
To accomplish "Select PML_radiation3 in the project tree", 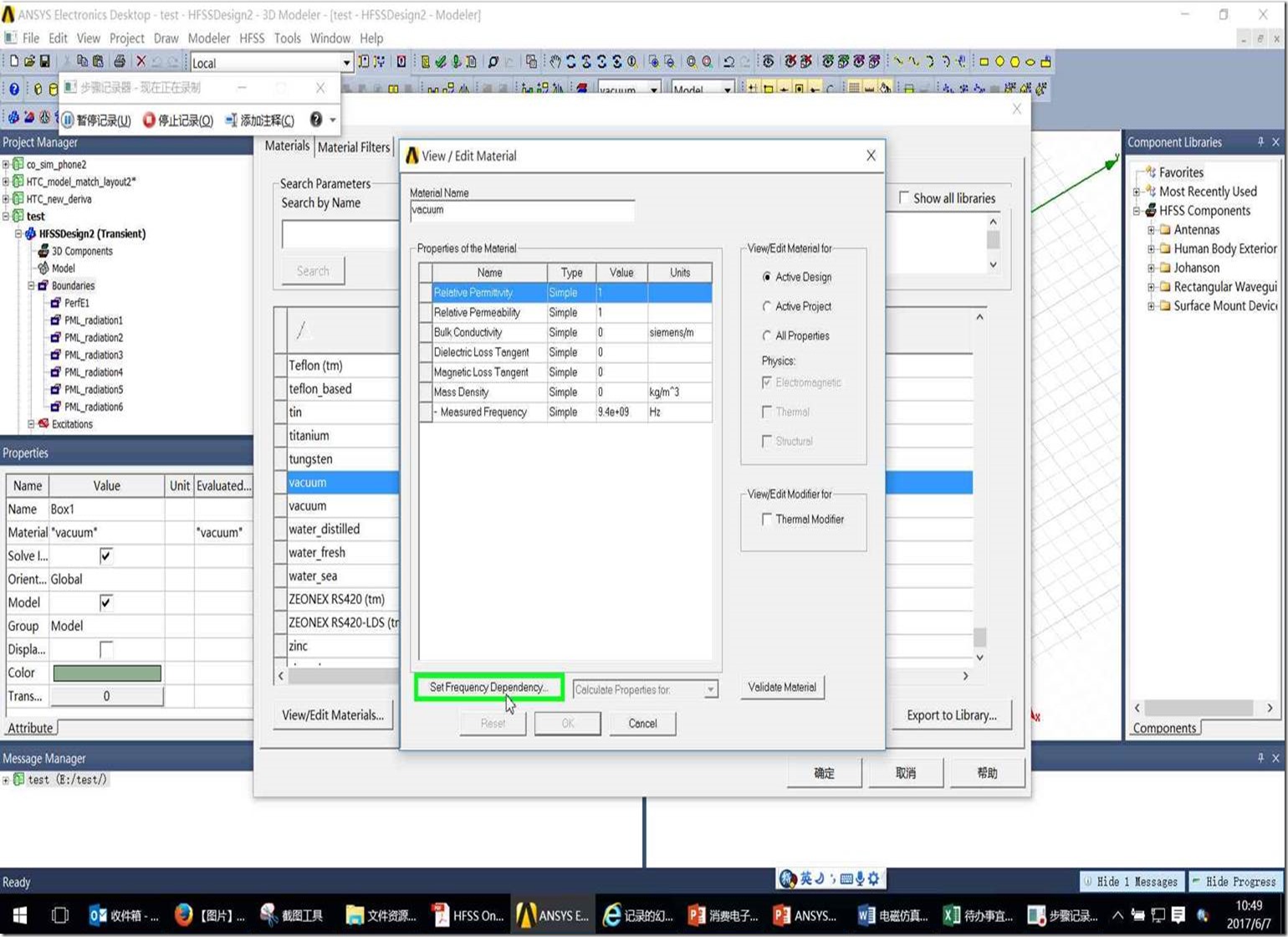I will click(93, 355).
